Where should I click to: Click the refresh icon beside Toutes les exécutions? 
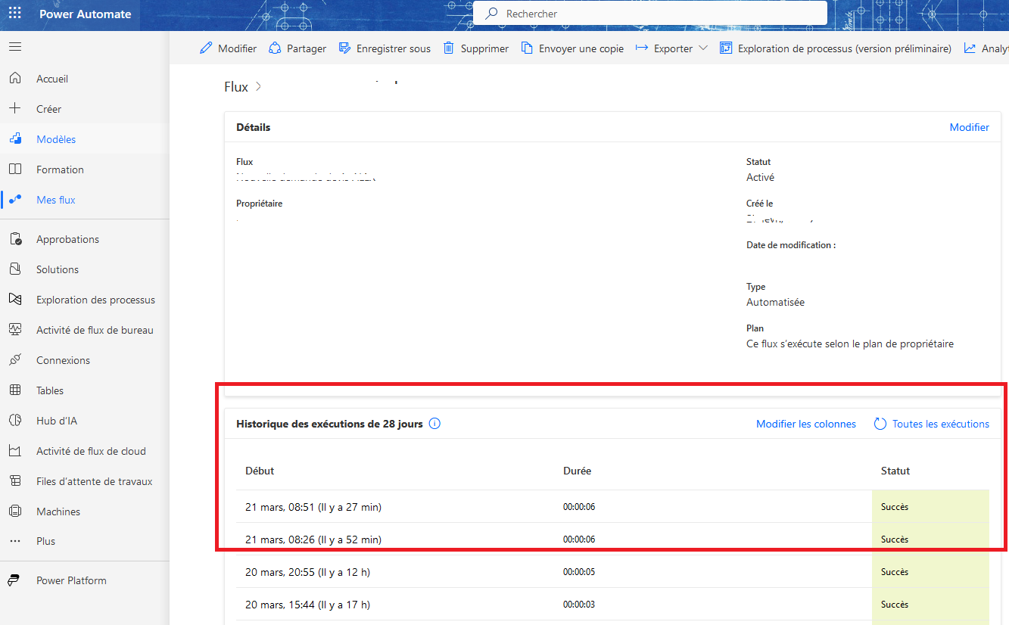click(x=880, y=424)
